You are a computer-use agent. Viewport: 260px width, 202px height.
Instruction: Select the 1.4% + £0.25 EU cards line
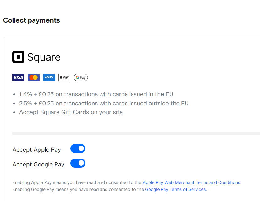pyautogui.click(x=96, y=94)
